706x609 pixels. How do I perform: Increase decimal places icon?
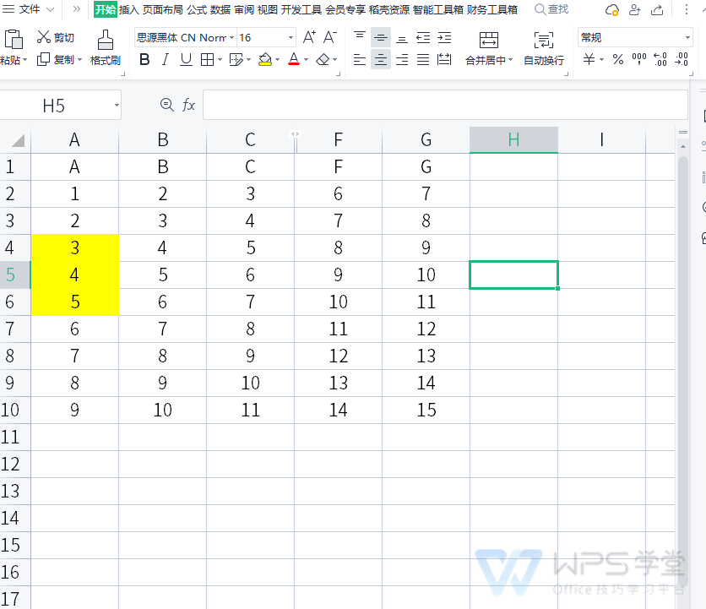pos(660,59)
